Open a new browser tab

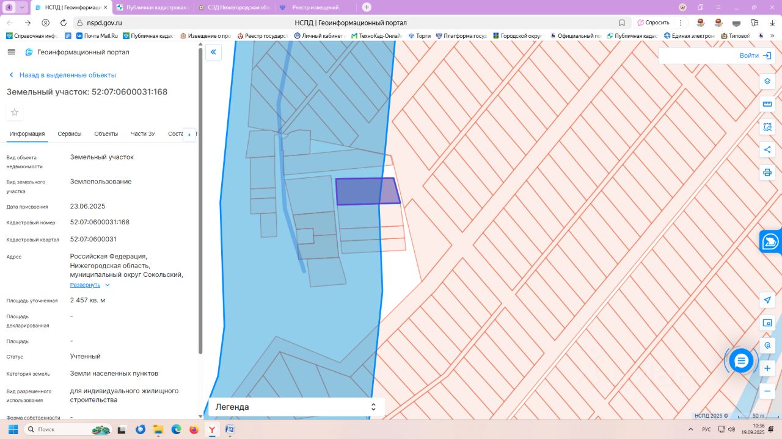pyautogui.click(x=367, y=7)
